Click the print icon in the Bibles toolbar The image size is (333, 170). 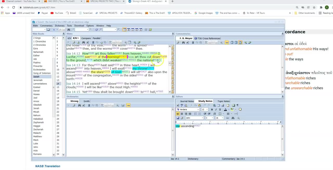coord(74,42)
